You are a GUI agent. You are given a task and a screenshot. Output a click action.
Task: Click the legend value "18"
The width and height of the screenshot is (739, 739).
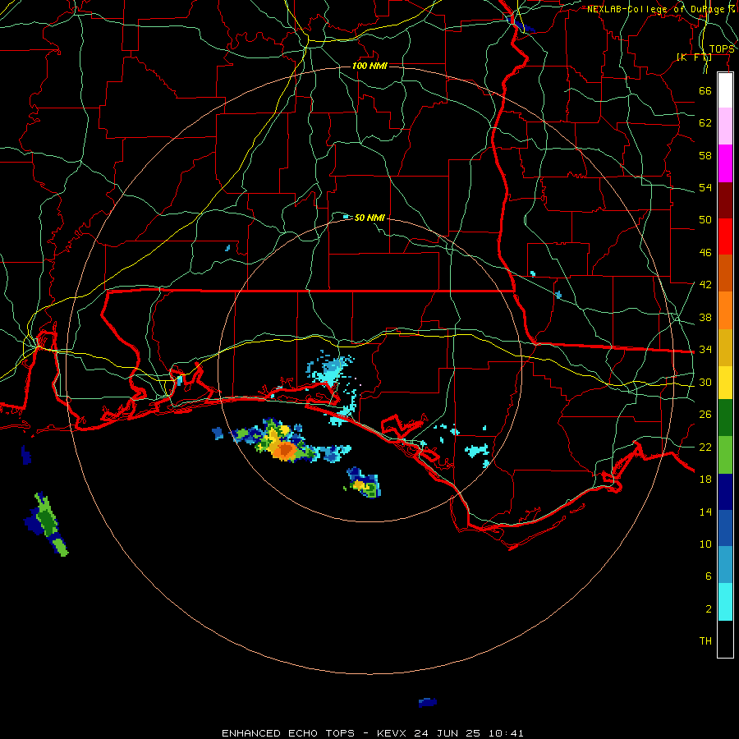tap(705, 480)
